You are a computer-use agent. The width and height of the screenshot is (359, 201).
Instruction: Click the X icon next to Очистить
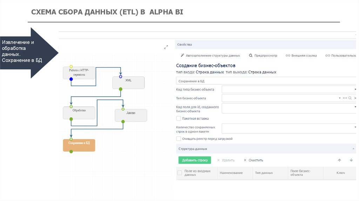[245, 160]
